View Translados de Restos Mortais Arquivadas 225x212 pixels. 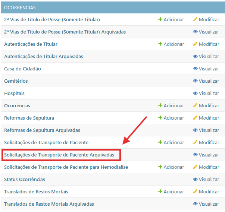(206, 204)
